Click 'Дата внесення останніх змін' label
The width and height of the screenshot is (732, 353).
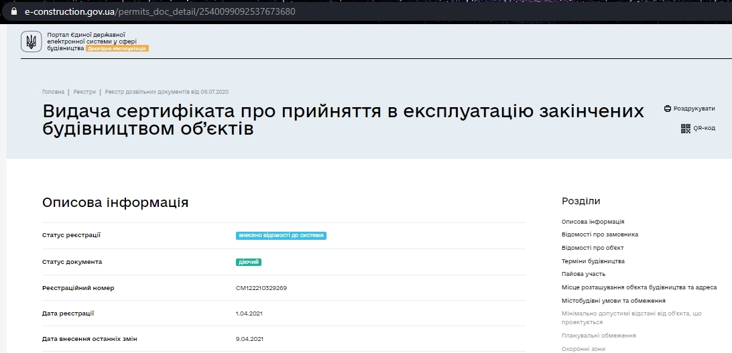90,339
